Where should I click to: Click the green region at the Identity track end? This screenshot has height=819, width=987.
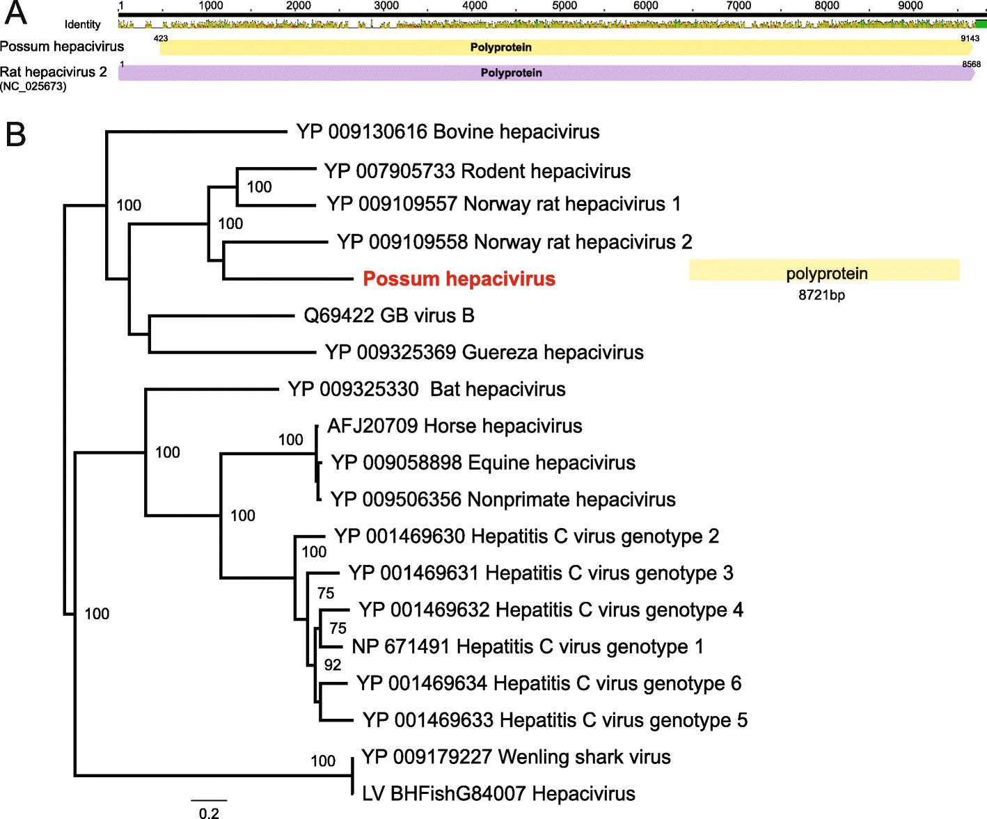pyautogui.click(x=981, y=24)
